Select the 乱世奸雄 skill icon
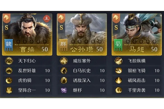Viewport: 164px width, 109px height. (x=9, y=71)
